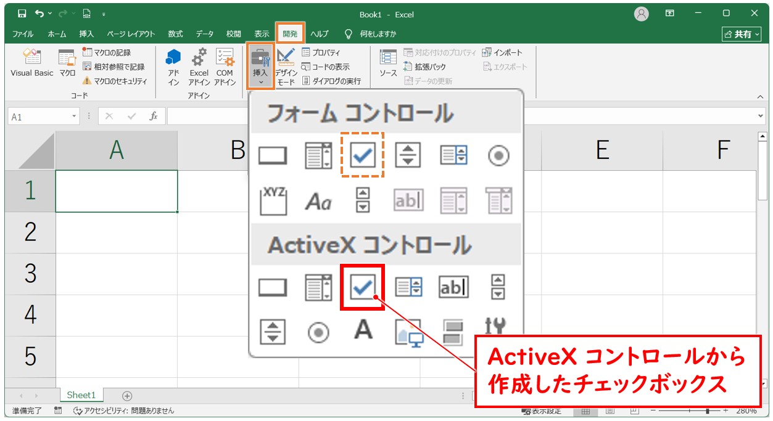
Task: Insert a Form Control combo box
Action: 318,155
